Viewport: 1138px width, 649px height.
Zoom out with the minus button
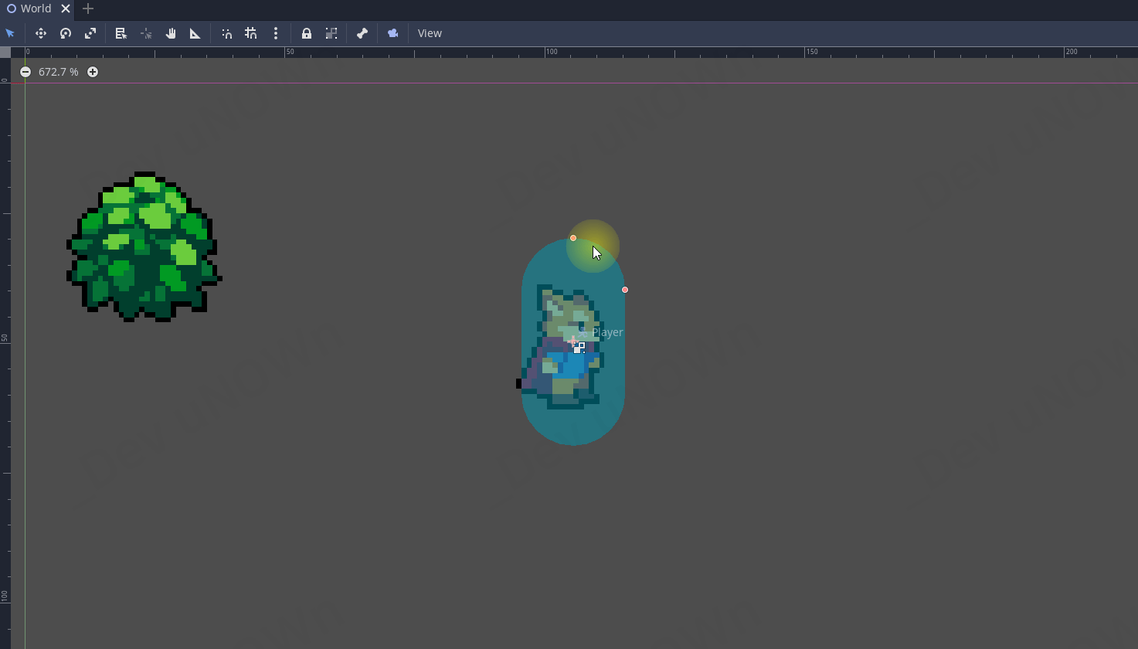[x=25, y=72]
